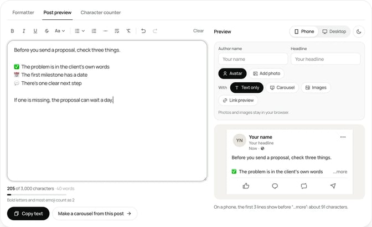Open the three-dot menu on the preview post
The image size is (372, 227).
[343, 137]
